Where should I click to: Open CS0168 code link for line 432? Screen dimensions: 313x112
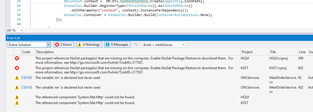click(x=26, y=87)
